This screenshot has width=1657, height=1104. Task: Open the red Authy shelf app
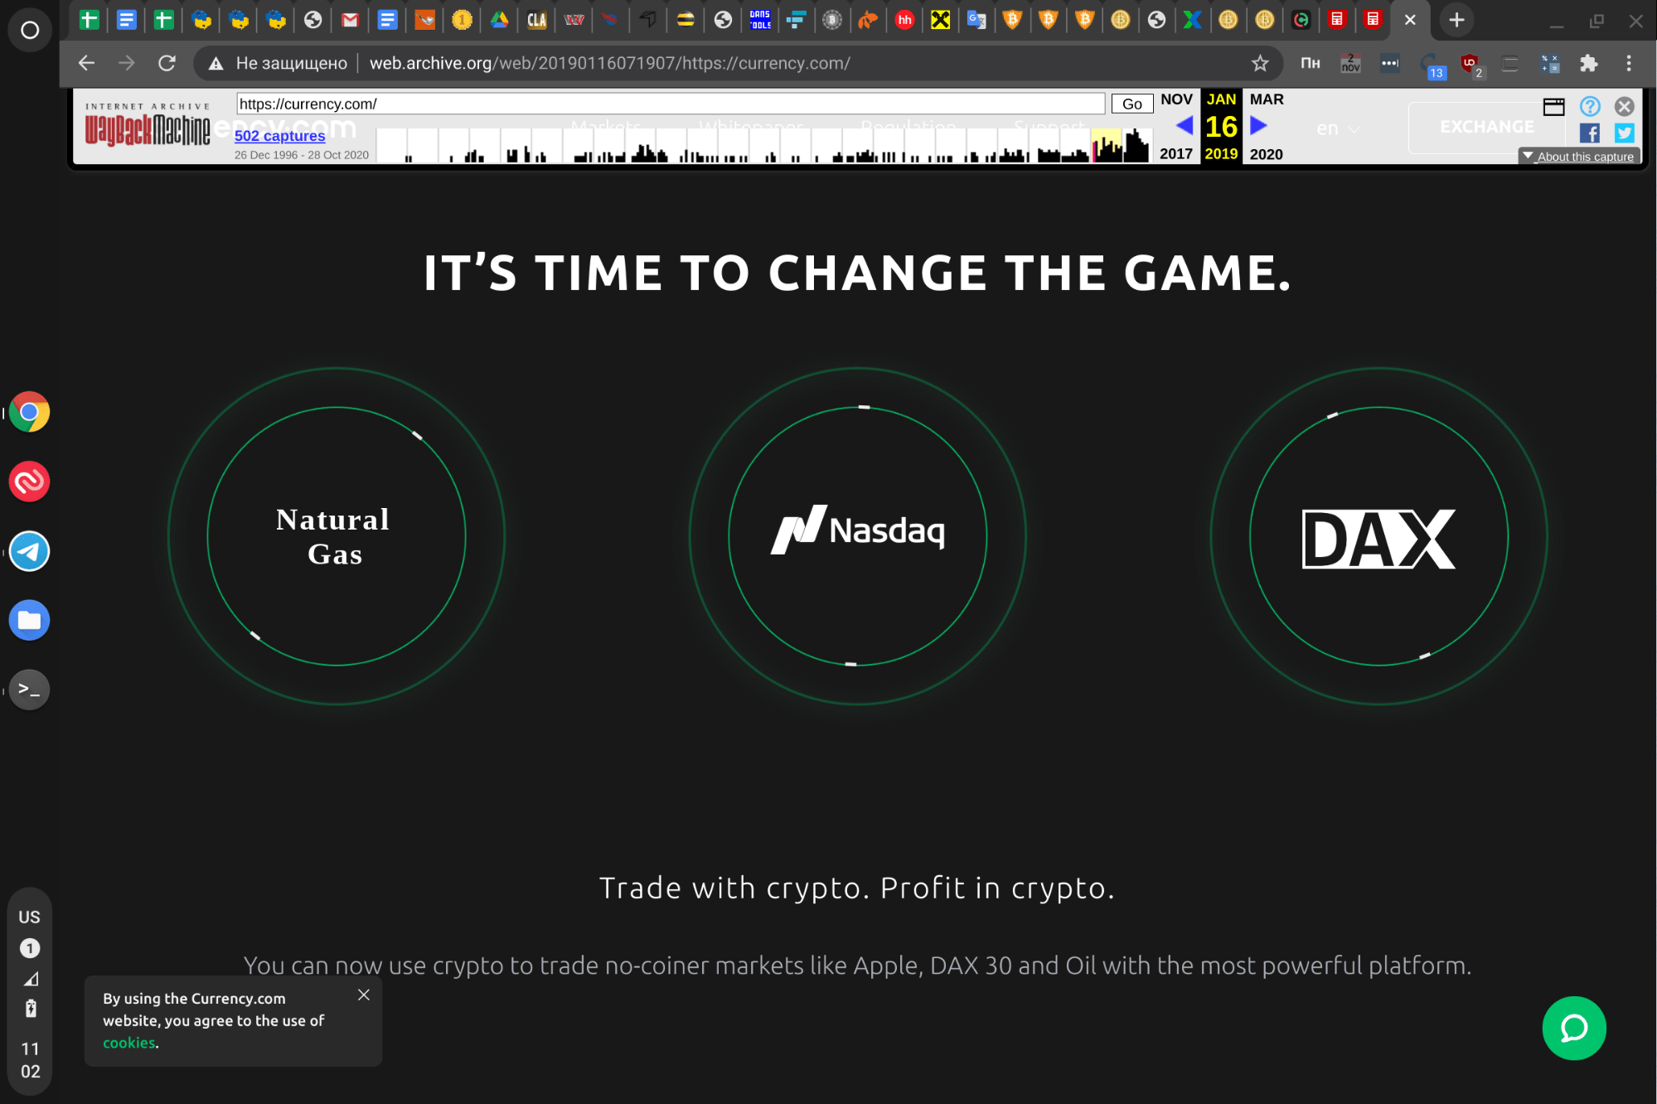pos(30,482)
